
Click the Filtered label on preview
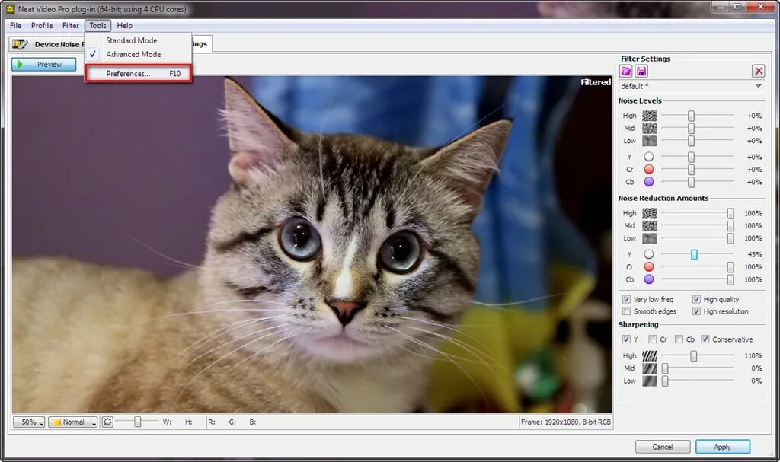596,82
